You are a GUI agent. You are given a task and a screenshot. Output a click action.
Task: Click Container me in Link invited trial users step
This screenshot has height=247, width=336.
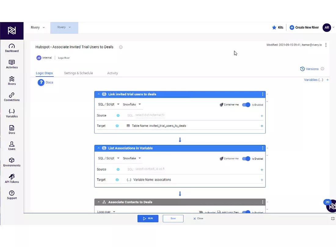click(x=229, y=105)
